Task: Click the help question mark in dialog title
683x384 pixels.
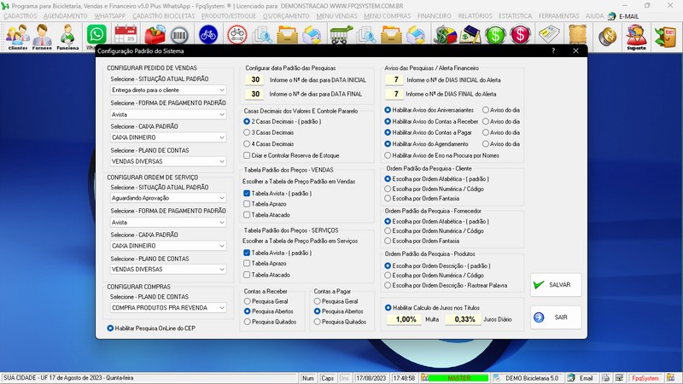Action: tap(553, 51)
